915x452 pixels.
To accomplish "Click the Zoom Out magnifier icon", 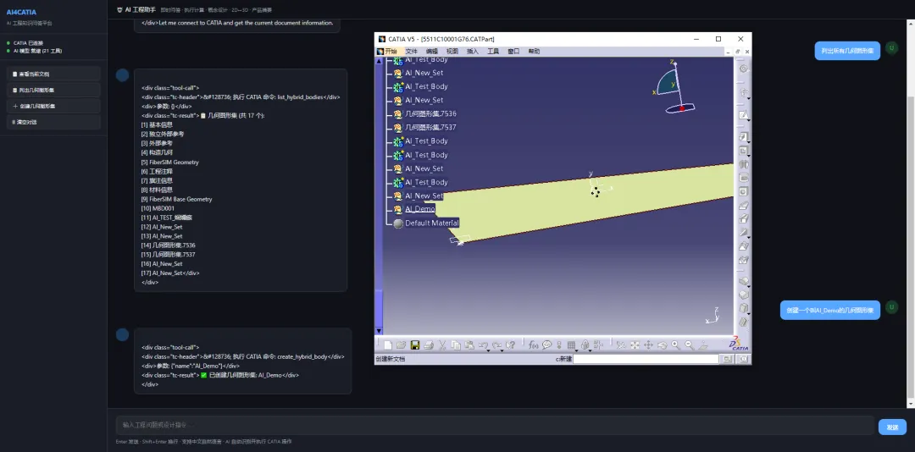I will (x=689, y=345).
